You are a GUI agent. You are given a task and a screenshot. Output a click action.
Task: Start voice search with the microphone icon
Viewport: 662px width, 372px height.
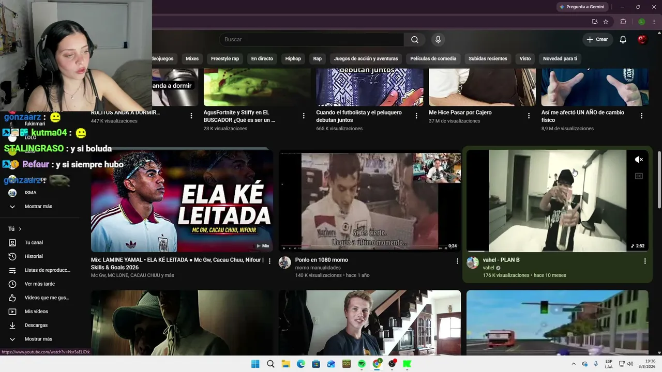(x=438, y=40)
